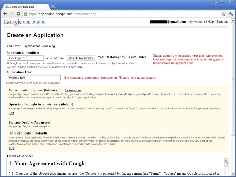Open the Chrome wrench menu
This screenshot has height=177, width=236.
pyautogui.click(x=231, y=14)
